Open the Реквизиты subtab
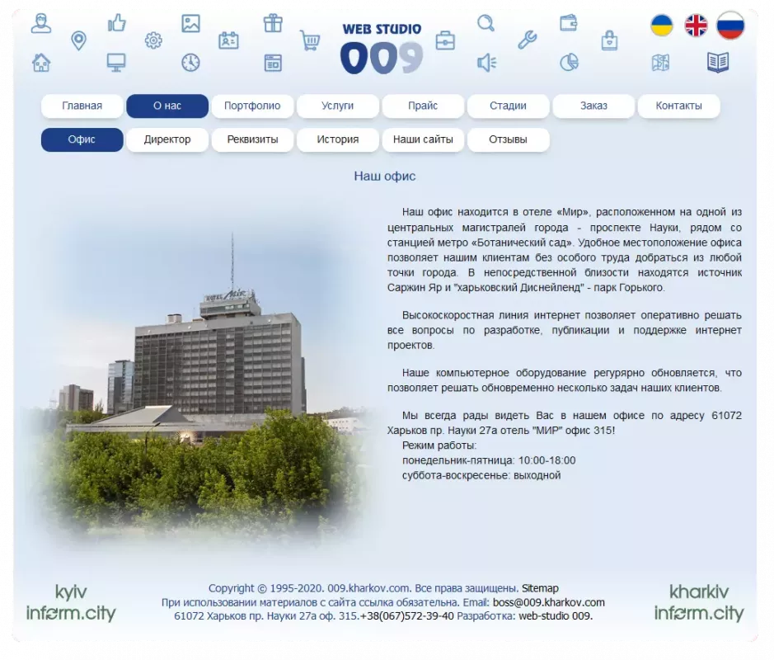This screenshot has height=660, width=774. click(x=252, y=140)
